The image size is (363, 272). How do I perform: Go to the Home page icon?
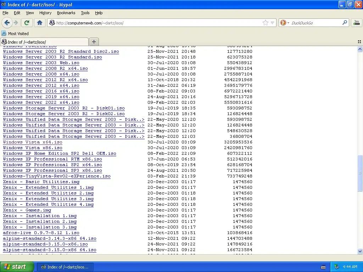pos(40,23)
